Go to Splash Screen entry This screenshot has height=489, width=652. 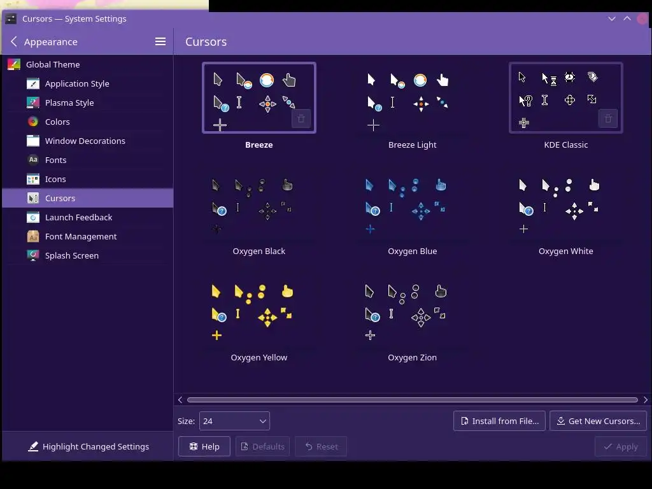(87, 256)
